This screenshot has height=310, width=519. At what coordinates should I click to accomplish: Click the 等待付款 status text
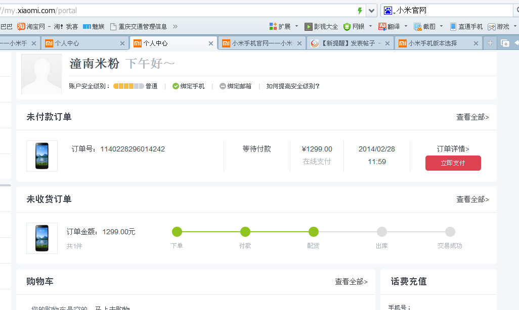point(257,149)
